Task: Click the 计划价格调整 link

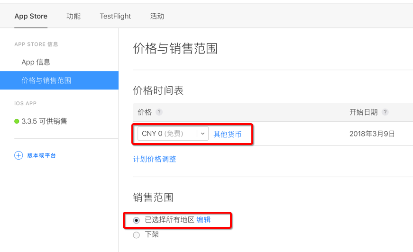Action: click(x=155, y=159)
